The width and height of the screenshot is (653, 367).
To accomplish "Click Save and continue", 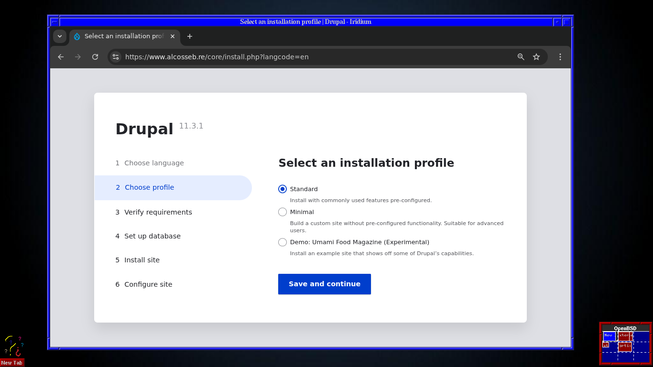I will [x=324, y=284].
